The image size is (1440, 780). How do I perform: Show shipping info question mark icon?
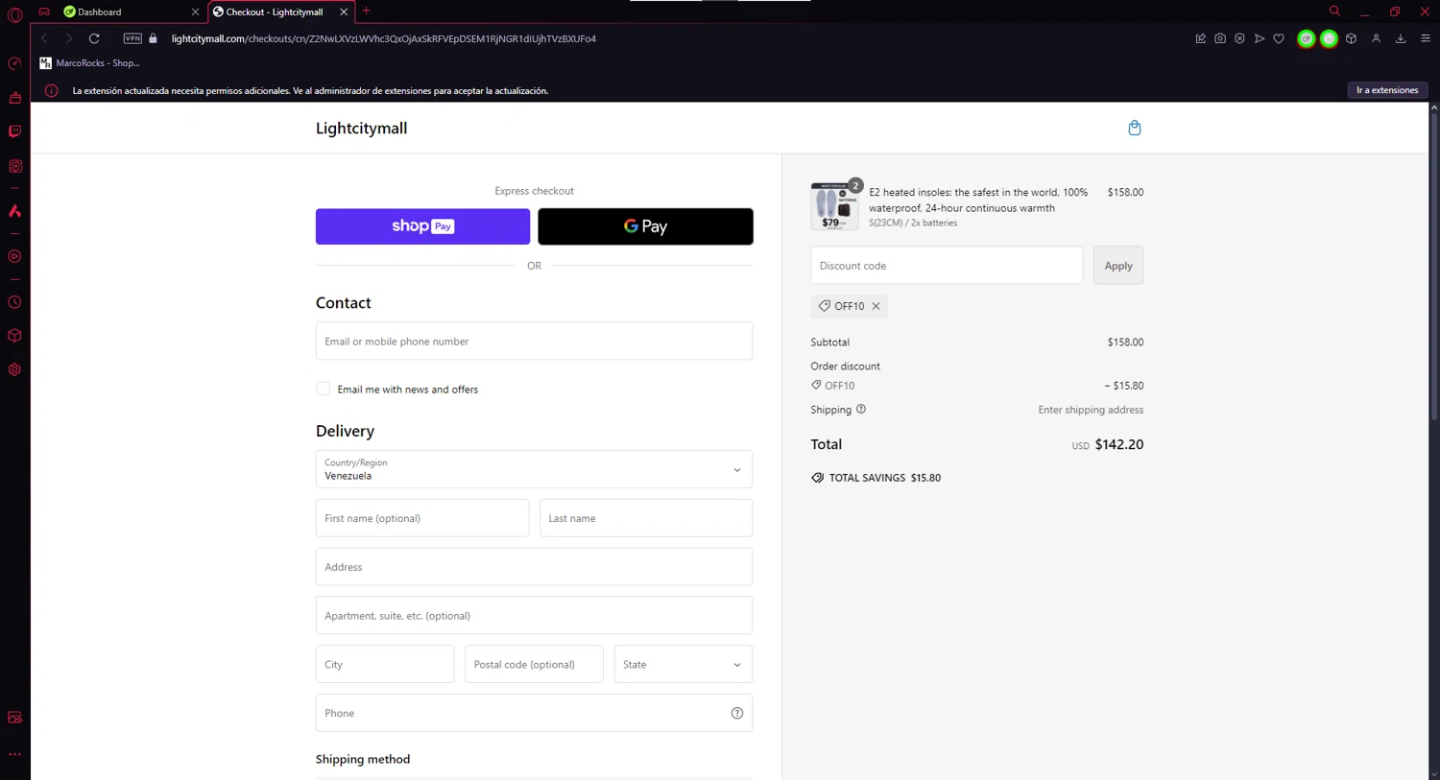pos(861,409)
